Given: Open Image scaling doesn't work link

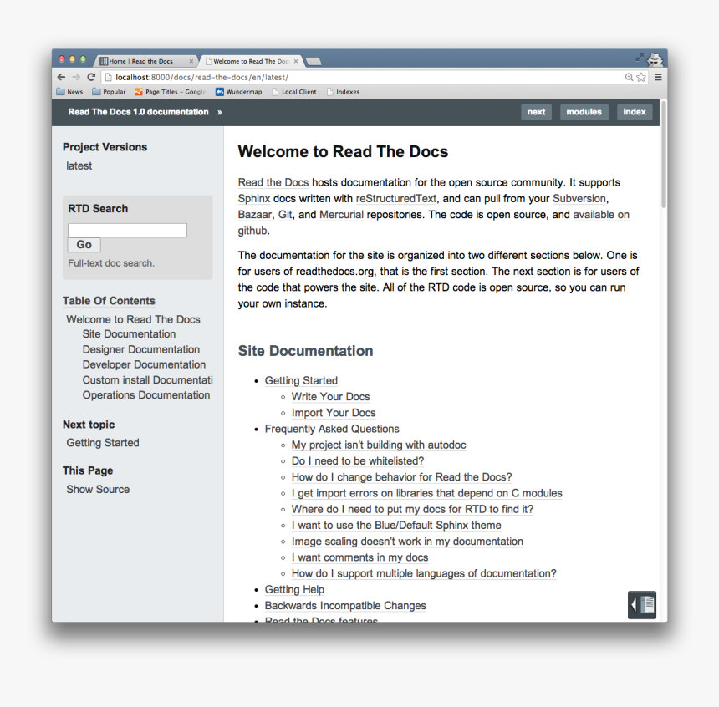Looking at the screenshot, I should coord(407,541).
